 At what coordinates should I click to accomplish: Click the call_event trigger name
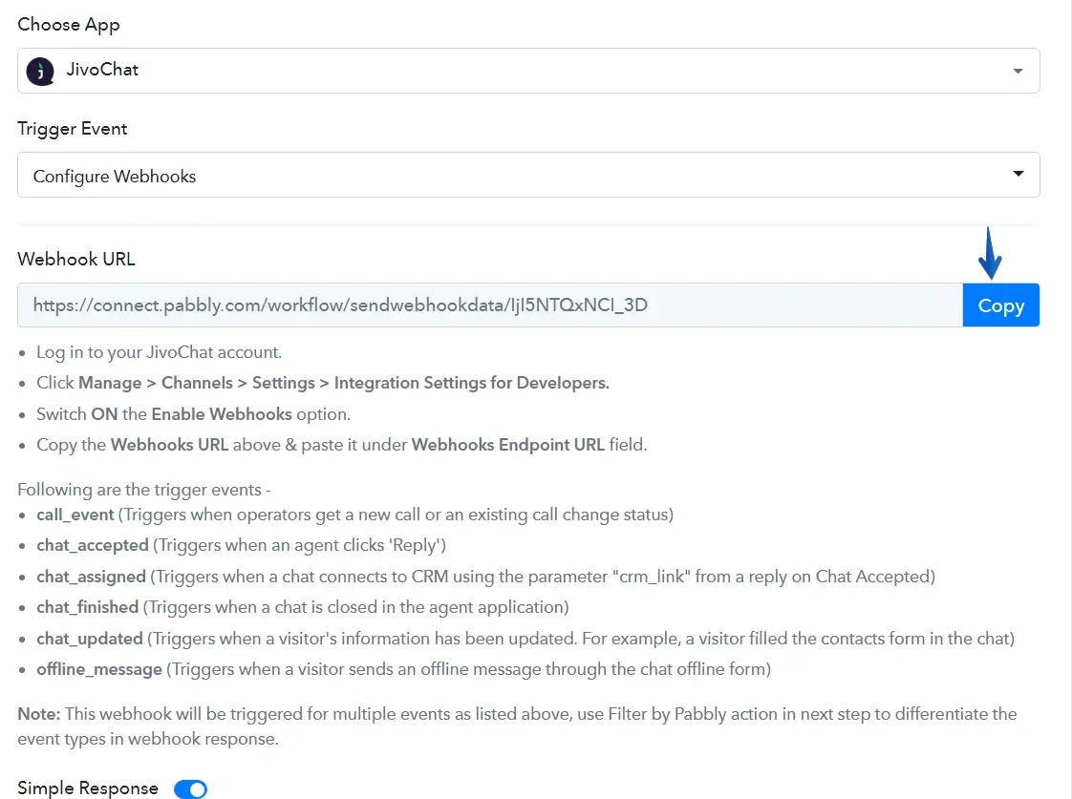(x=75, y=515)
